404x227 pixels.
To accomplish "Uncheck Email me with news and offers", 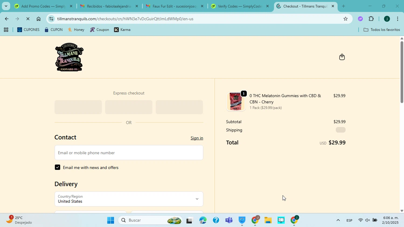I will pos(57,167).
